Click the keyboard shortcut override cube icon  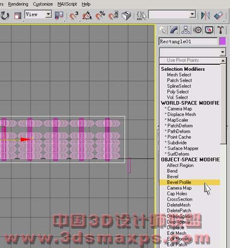[126, 16]
